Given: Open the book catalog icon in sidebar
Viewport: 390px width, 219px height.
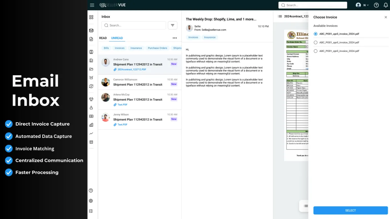Looking at the screenshot, I should [x=91, y=60].
